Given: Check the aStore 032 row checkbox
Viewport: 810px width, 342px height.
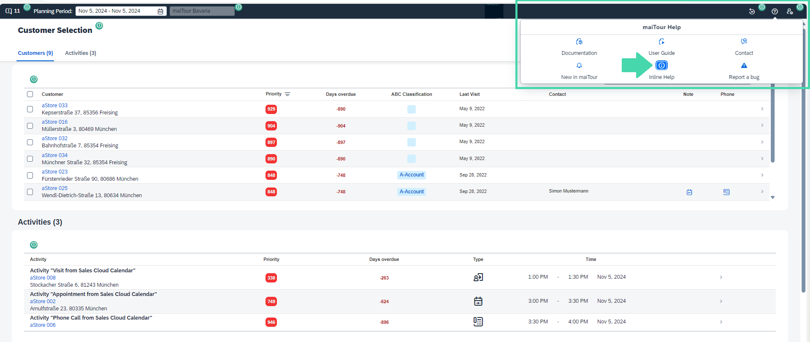Looking at the screenshot, I should (x=30, y=142).
